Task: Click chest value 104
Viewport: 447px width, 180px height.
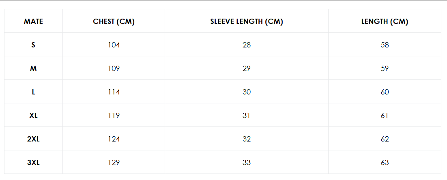Action: click(114, 45)
